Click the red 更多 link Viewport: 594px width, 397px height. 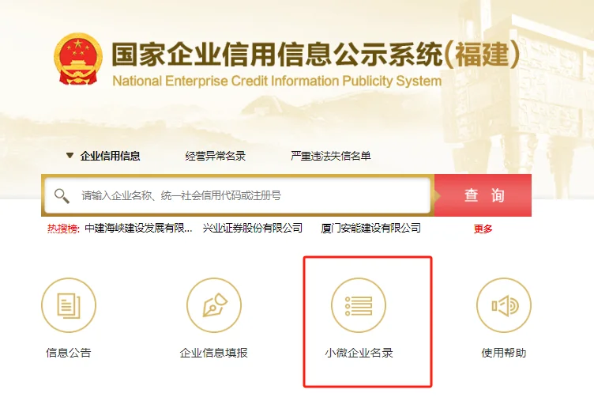483,229
